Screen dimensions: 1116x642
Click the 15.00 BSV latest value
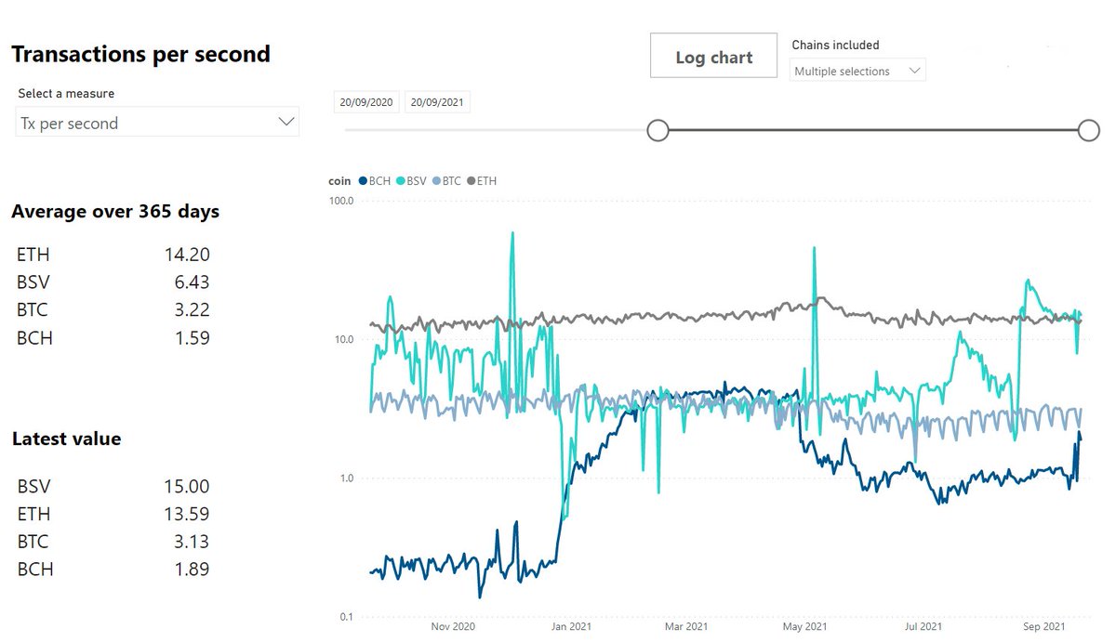(x=187, y=486)
